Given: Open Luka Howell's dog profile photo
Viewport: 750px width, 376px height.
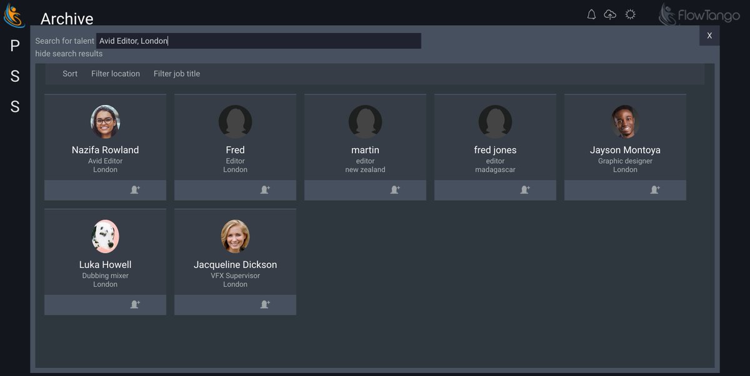Looking at the screenshot, I should tap(105, 237).
